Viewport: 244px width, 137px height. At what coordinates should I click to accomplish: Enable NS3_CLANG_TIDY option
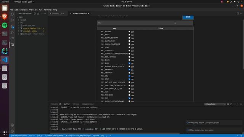click(x=129, y=41)
